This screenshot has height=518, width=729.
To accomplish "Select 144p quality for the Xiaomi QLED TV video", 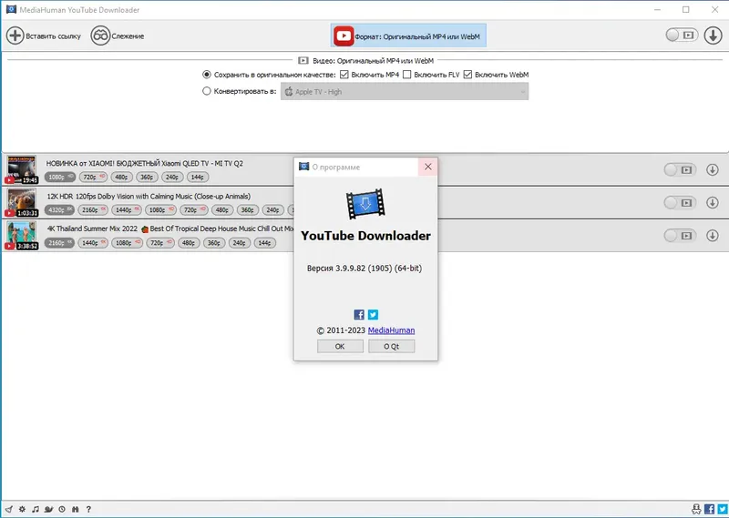I will pyautogui.click(x=198, y=177).
